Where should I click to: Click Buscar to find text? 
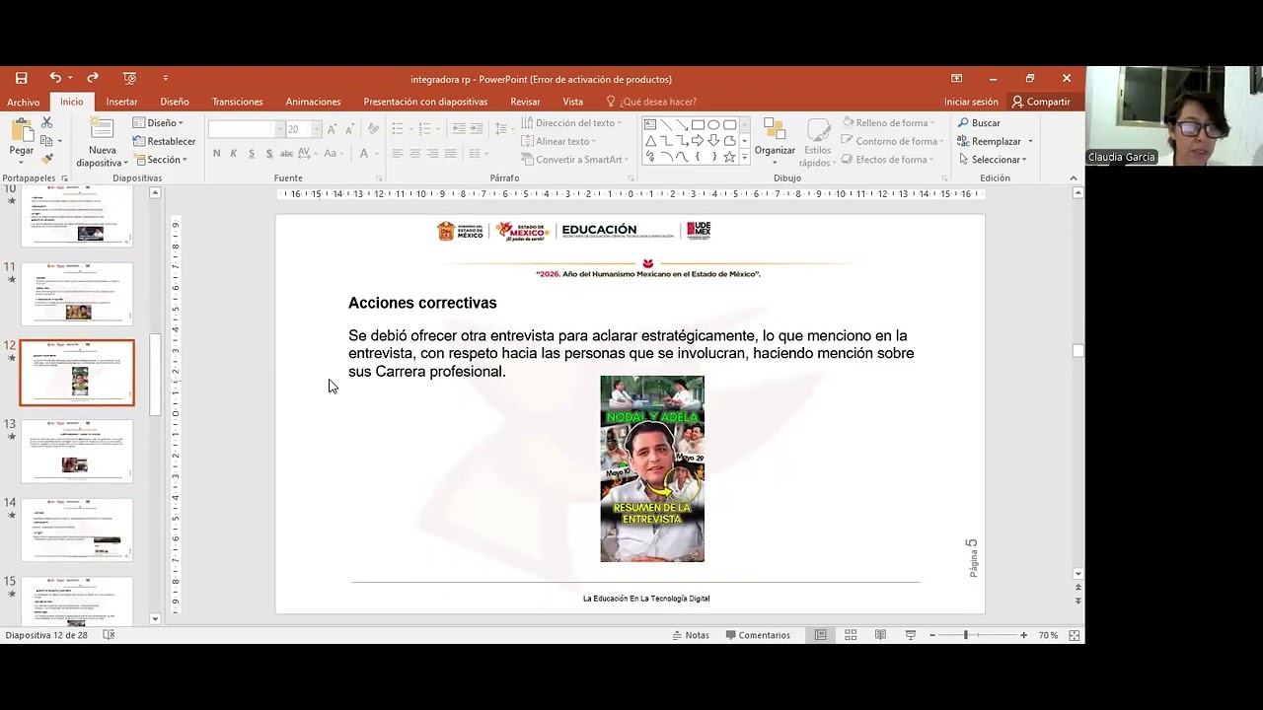pyautogui.click(x=979, y=123)
